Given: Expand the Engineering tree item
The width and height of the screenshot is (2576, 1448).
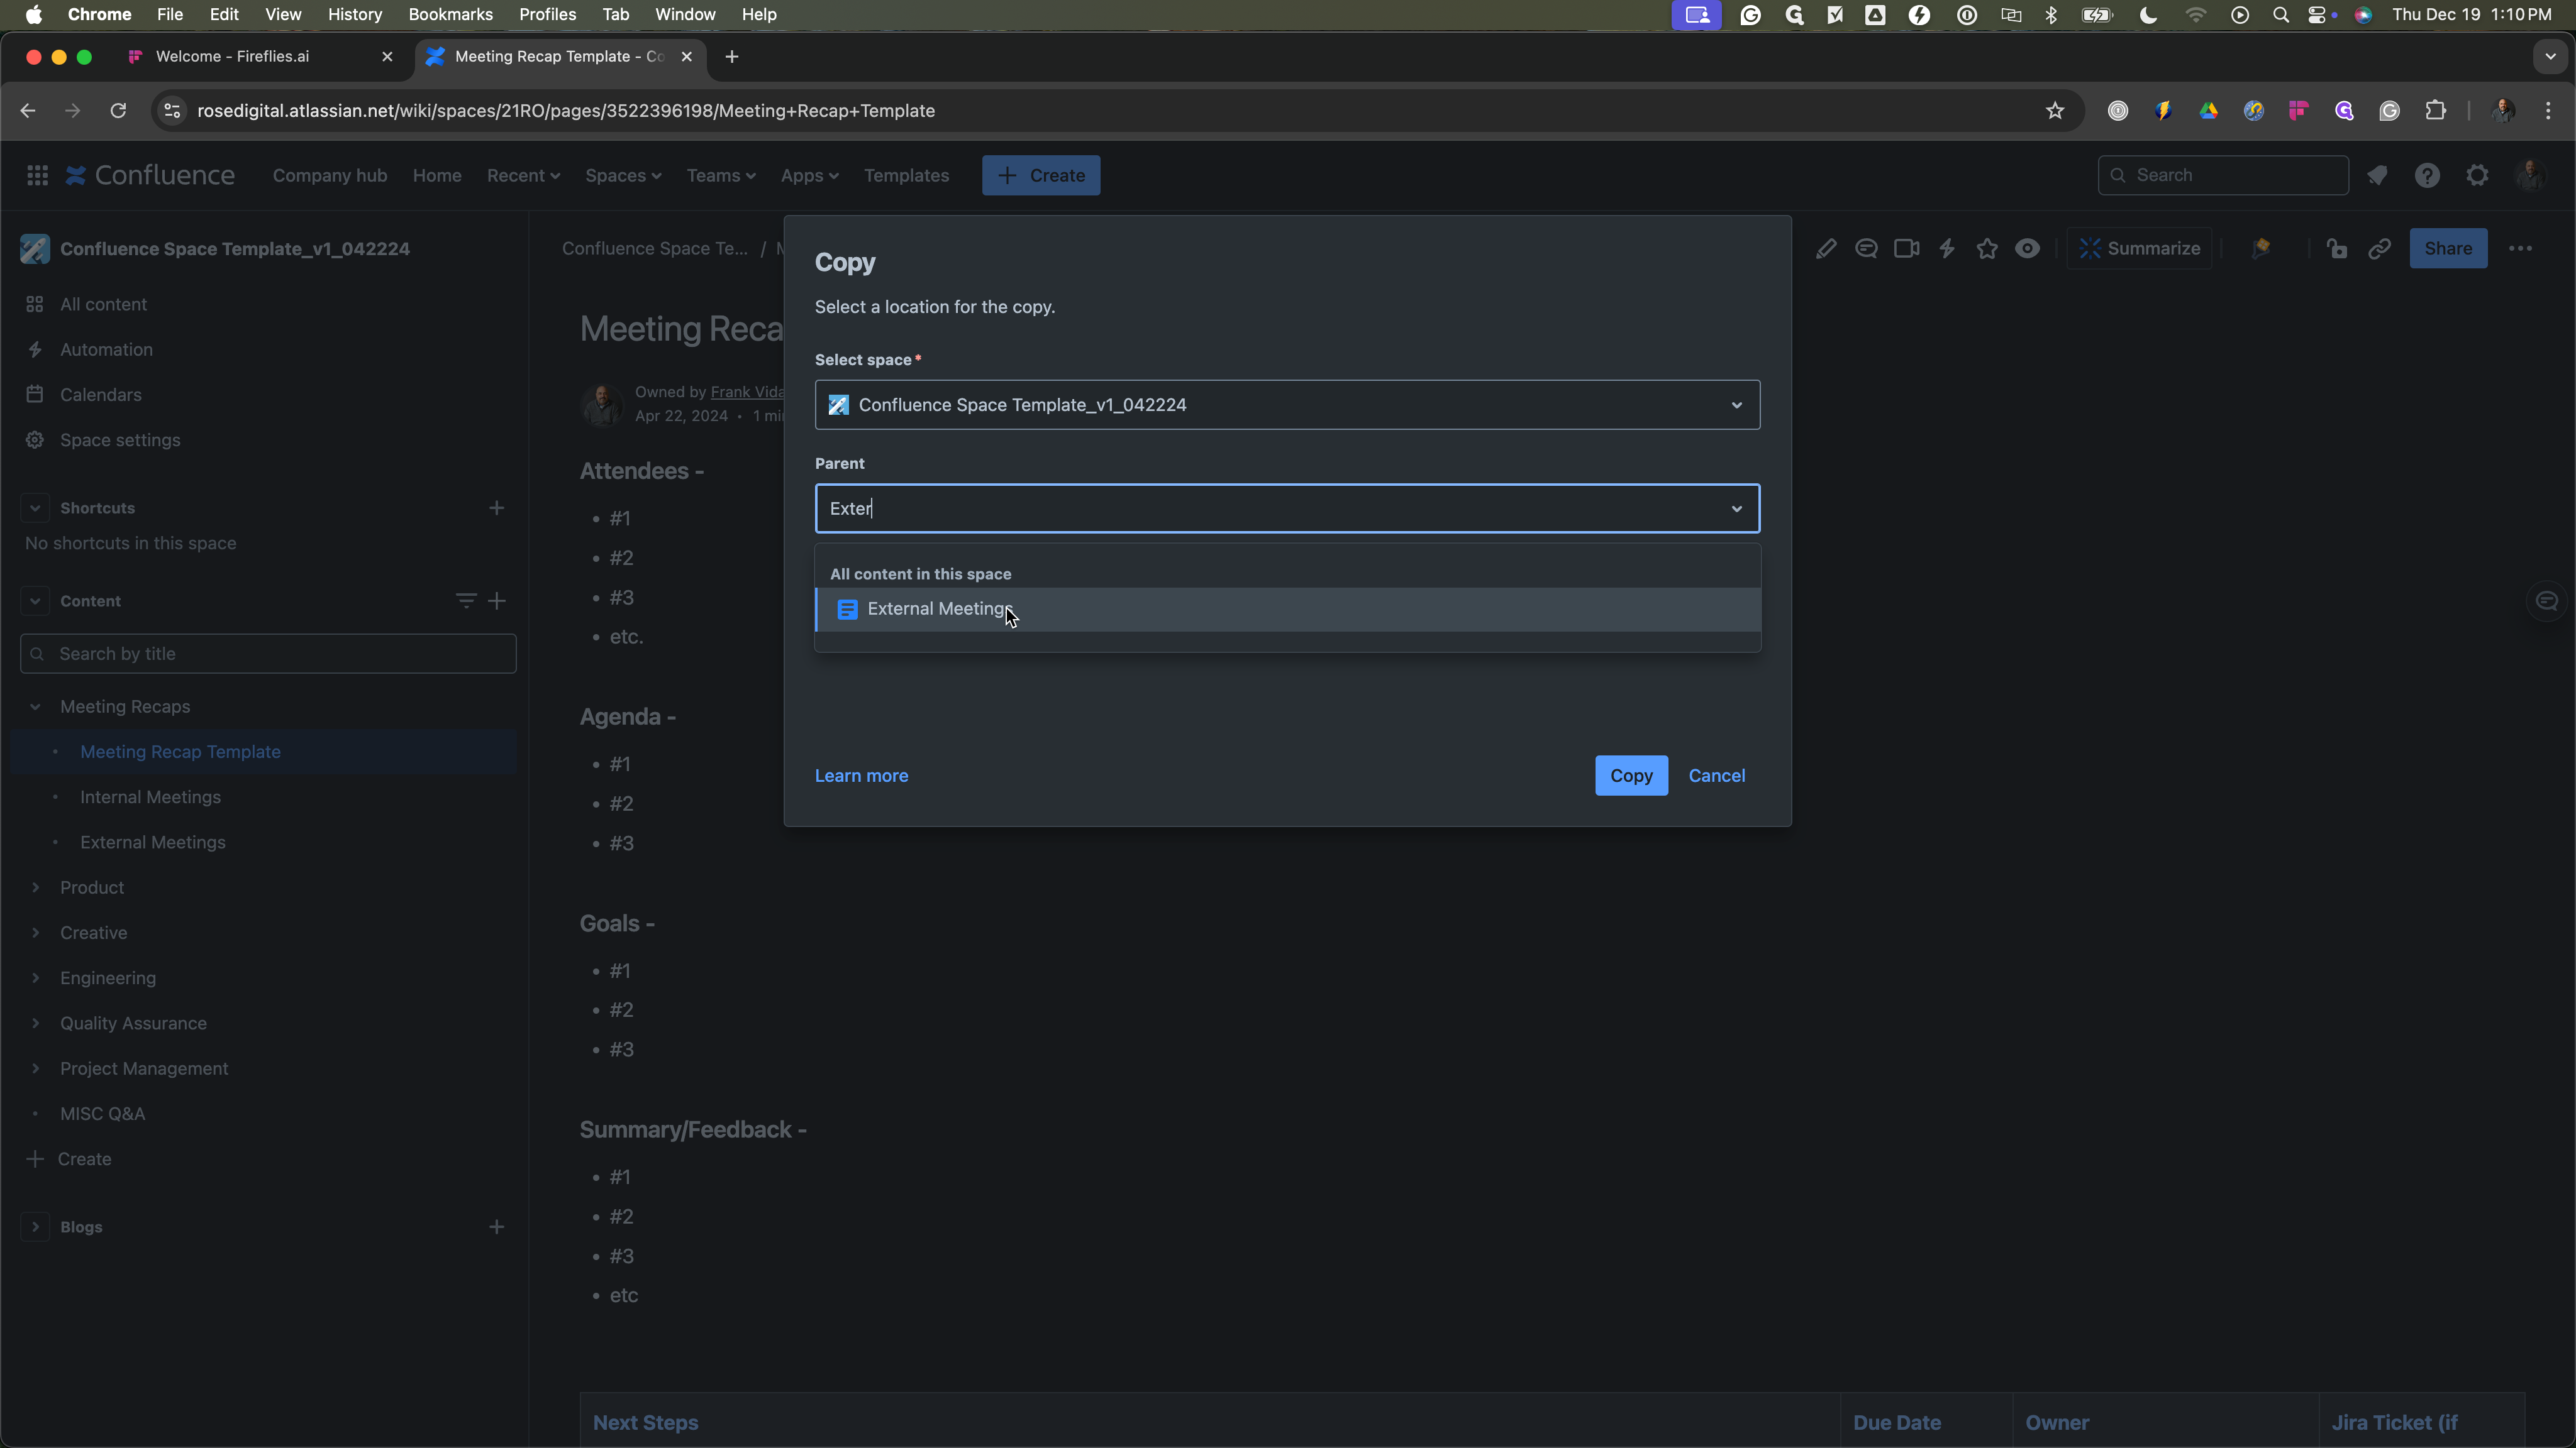Looking at the screenshot, I should point(35,977).
